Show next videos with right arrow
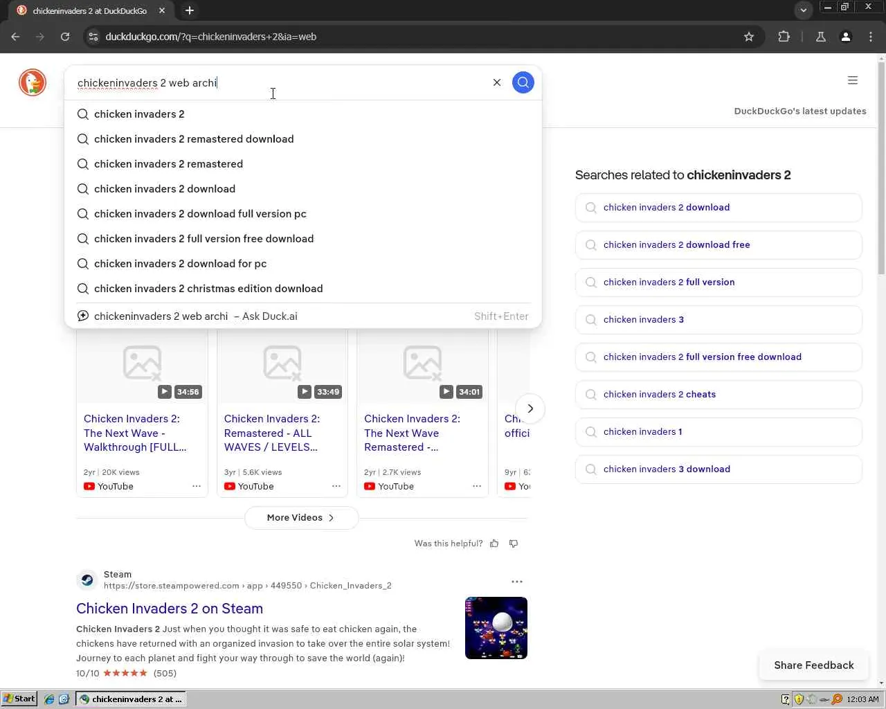 click(x=530, y=409)
